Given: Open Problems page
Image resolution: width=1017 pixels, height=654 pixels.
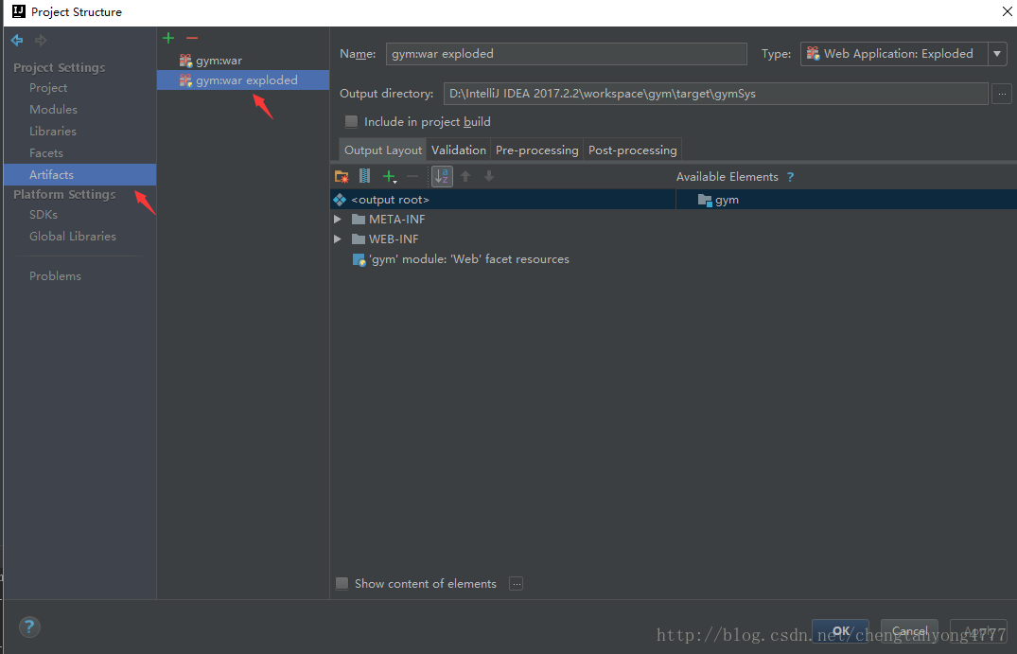Looking at the screenshot, I should (x=55, y=275).
